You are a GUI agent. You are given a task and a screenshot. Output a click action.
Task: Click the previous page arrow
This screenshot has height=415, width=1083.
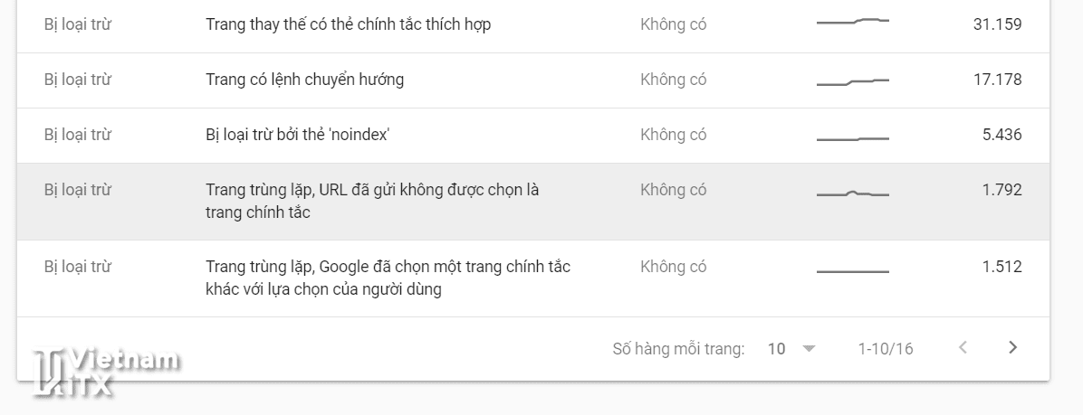963,348
